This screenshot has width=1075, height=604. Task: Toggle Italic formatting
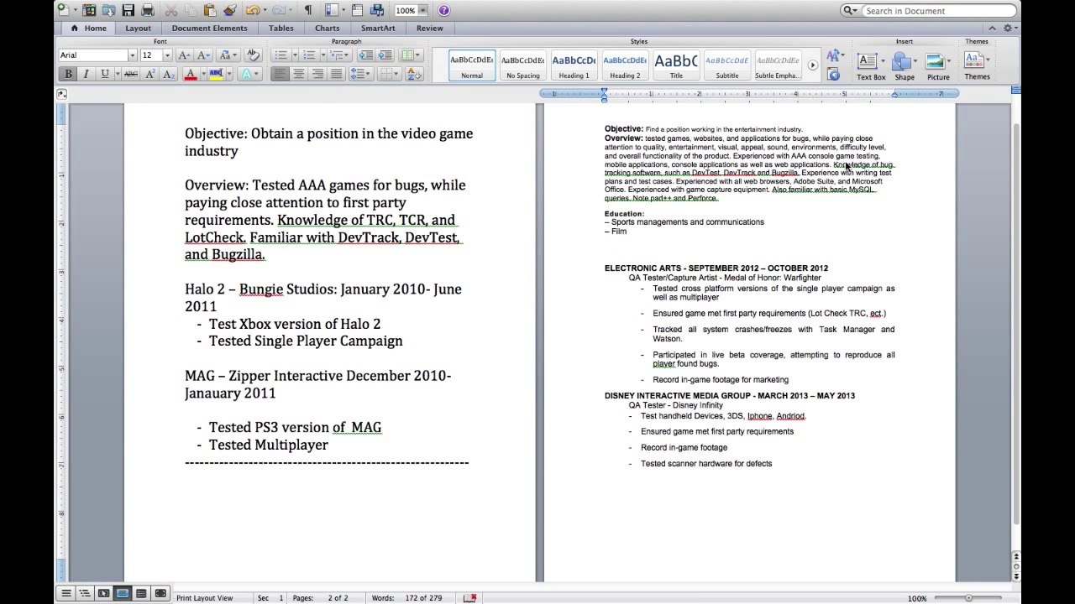point(86,74)
